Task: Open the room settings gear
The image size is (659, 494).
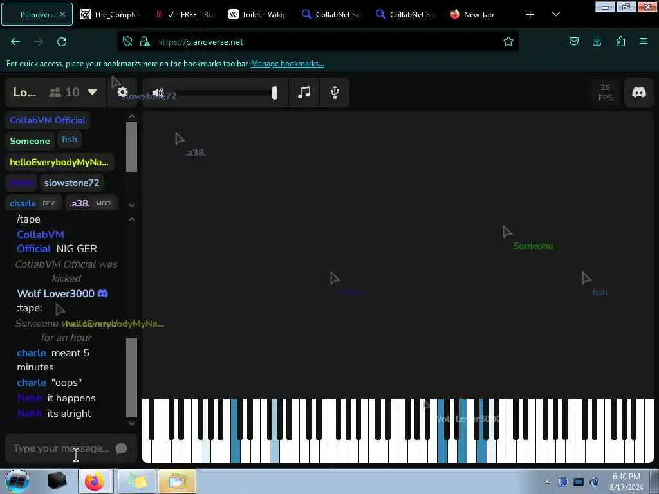Action: point(122,92)
